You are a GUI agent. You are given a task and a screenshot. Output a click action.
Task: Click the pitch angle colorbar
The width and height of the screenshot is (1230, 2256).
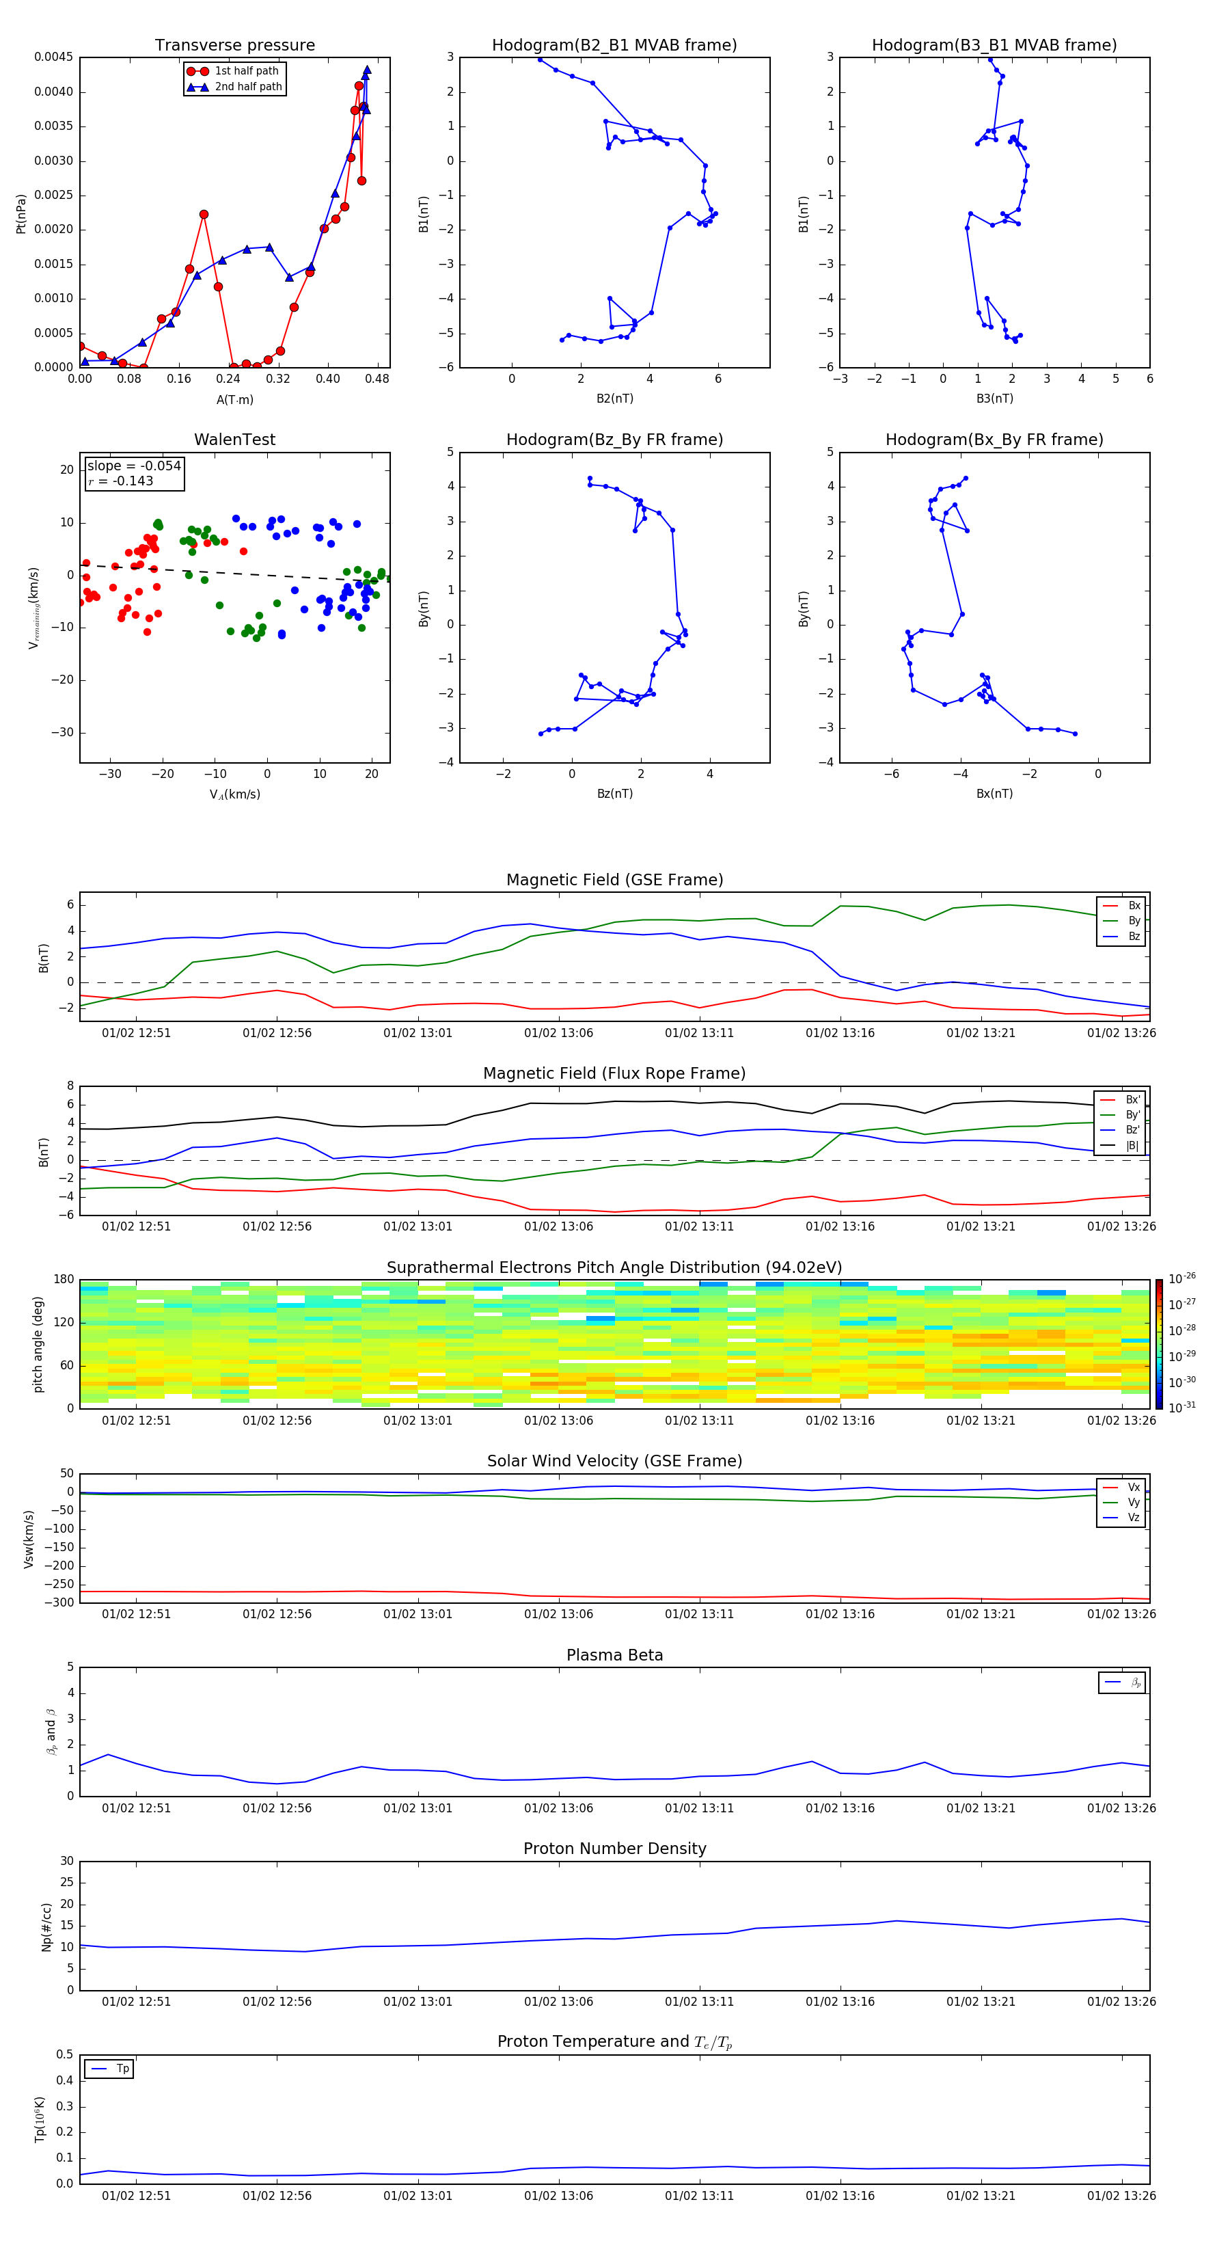coord(1159,1344)
